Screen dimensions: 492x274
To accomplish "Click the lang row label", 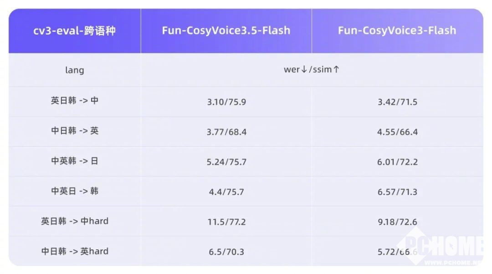I will point(75,70).
